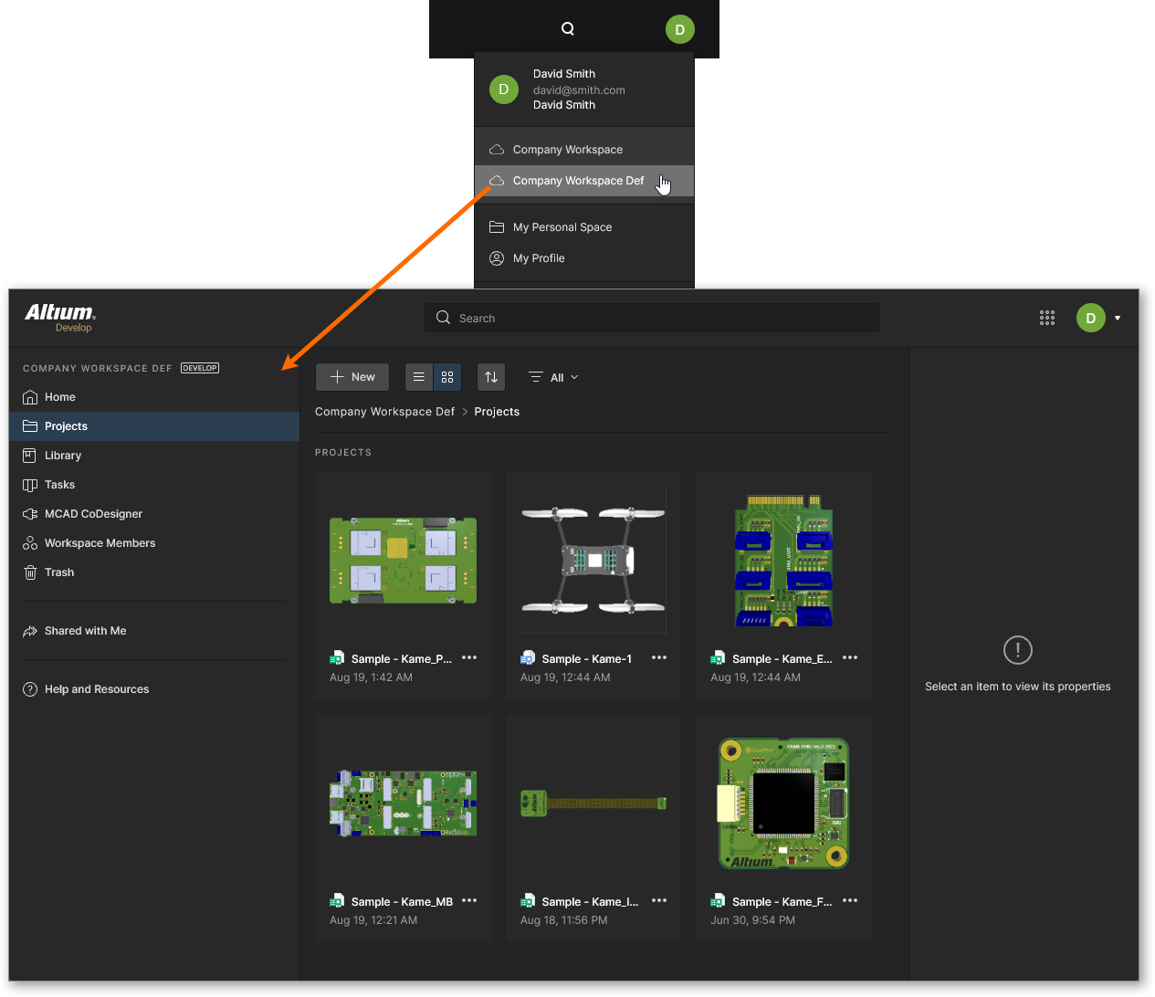This screenshot has width=1155, height=997.
Task: Open more options for Sample - Kame_F...
Action: pos(850,900)
